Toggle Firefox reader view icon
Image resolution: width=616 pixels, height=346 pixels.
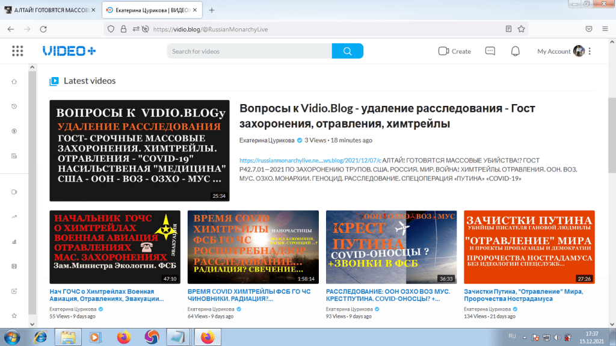509,28
